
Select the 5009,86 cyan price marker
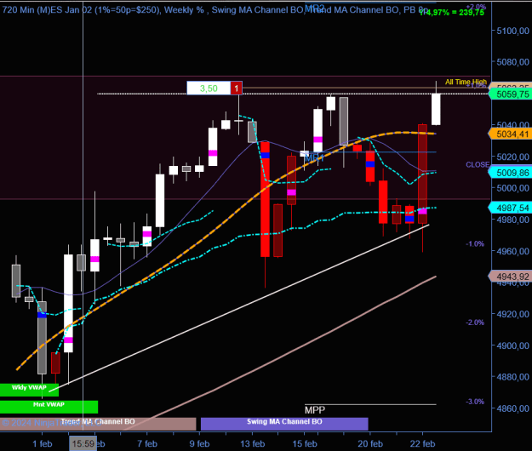pyautogui.click(x=510, y=173)
